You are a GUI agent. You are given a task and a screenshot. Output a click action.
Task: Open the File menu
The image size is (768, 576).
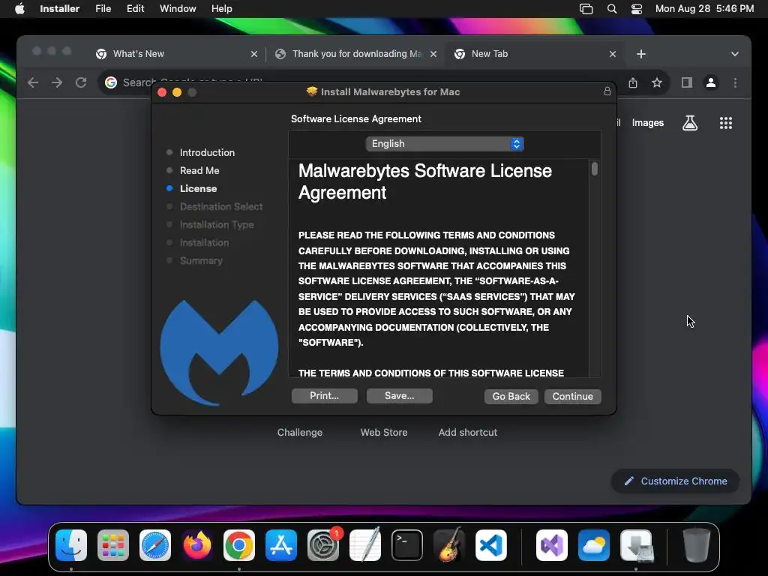[x=103, y=9]
